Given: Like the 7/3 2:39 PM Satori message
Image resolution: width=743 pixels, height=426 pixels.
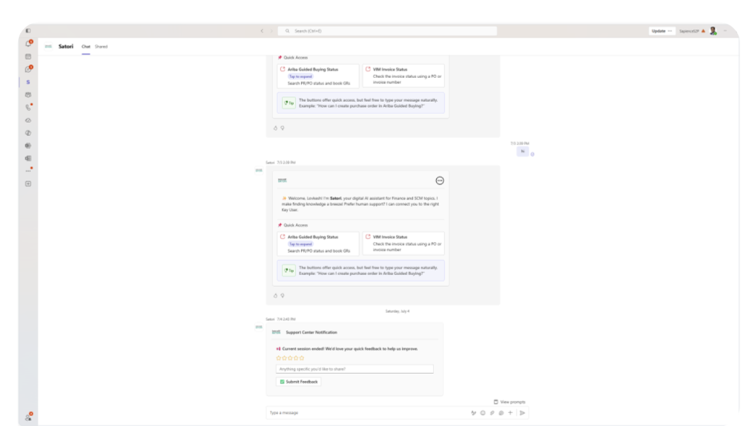Looking at the screenshot, I should pos(275,295).
